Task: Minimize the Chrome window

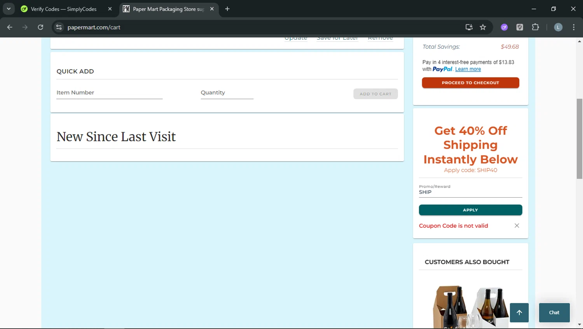Action: [534, 9]
